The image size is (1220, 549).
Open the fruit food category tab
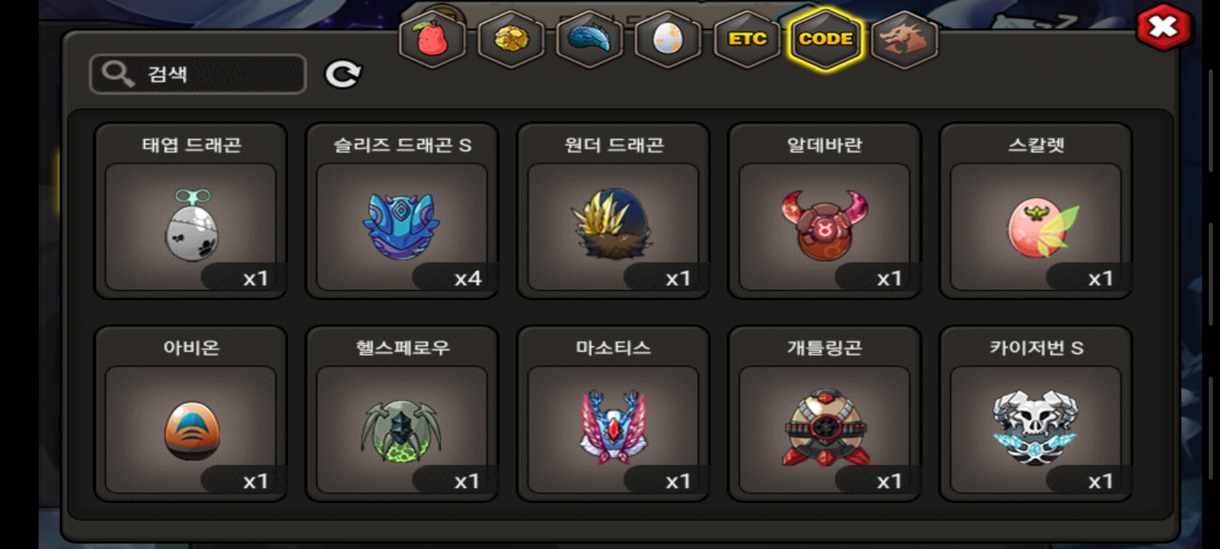tap(433, 39)
